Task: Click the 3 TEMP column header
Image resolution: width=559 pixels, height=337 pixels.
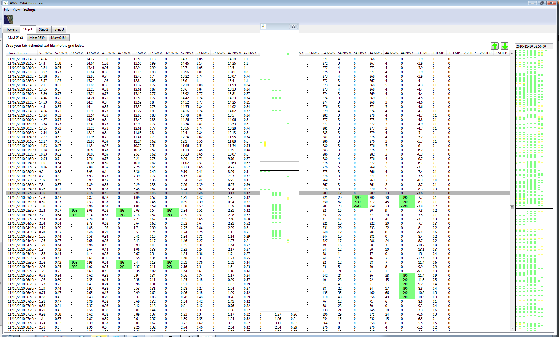Action: click(x=422, y=53)
